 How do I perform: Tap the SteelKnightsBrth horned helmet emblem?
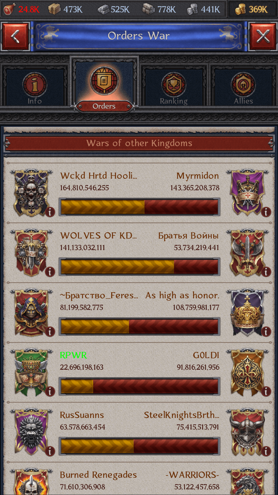(247, 432)
